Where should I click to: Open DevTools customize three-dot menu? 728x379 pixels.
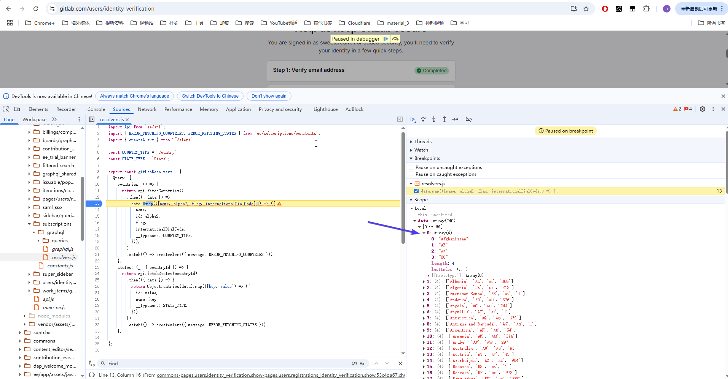[x=713, y=109]
